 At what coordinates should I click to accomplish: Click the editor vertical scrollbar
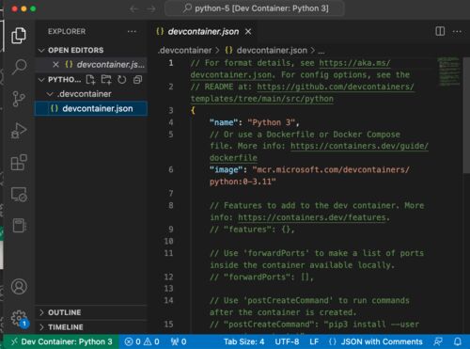pyautogui.click(x=466, y=116)
